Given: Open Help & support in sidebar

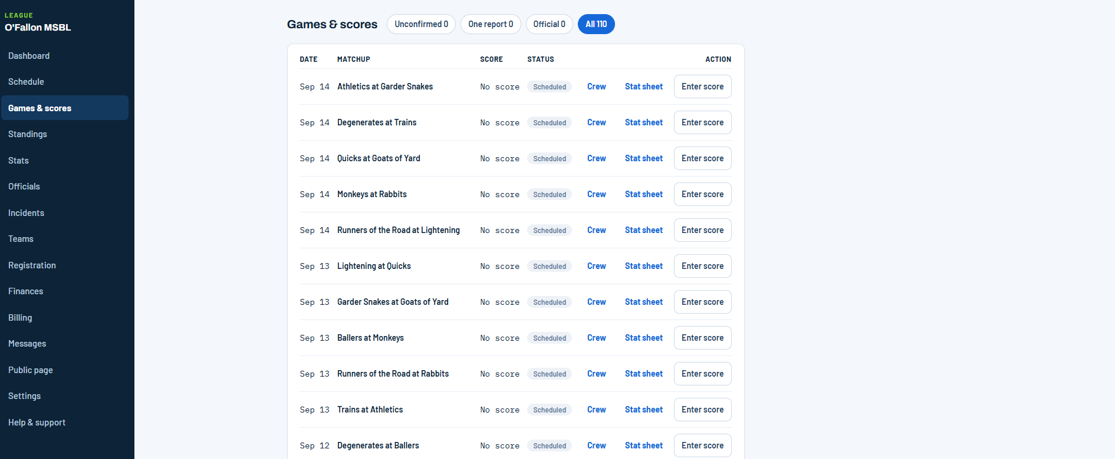Looking at the screenshot, I should pyautogui.click(x=65, y=422).
